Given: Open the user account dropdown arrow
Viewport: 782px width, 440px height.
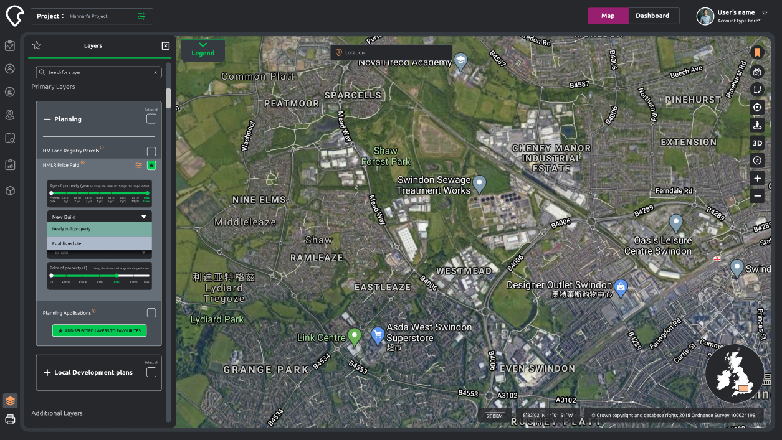Looking at the screenshot, I should click(765, 12).
